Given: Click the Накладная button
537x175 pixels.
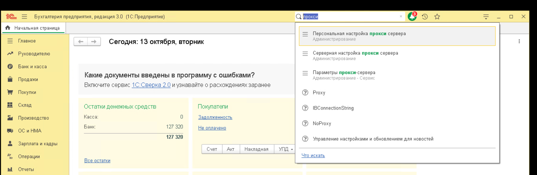Looking at the screenshot, I should click(x=256, y=149).
